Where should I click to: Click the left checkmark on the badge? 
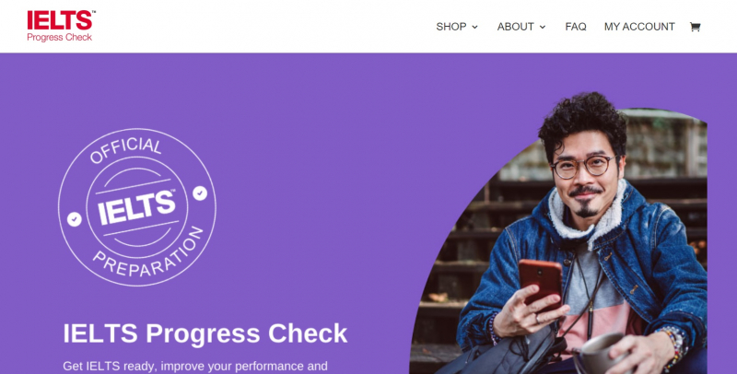coord(75,219)
